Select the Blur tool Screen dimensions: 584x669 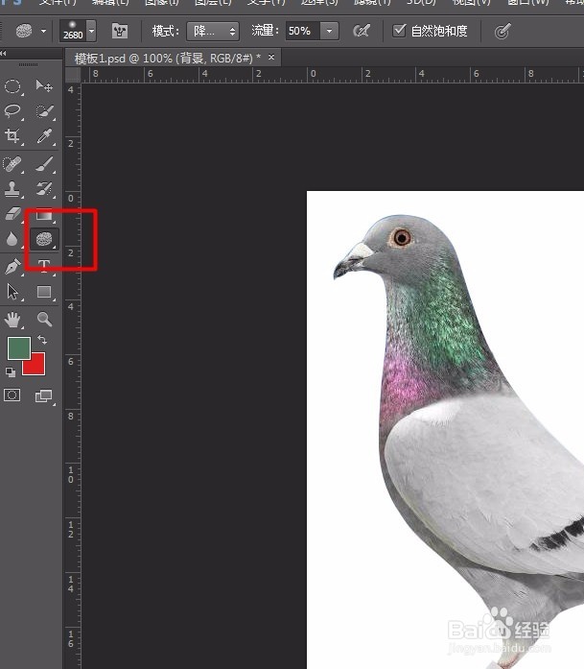point(12,239)
